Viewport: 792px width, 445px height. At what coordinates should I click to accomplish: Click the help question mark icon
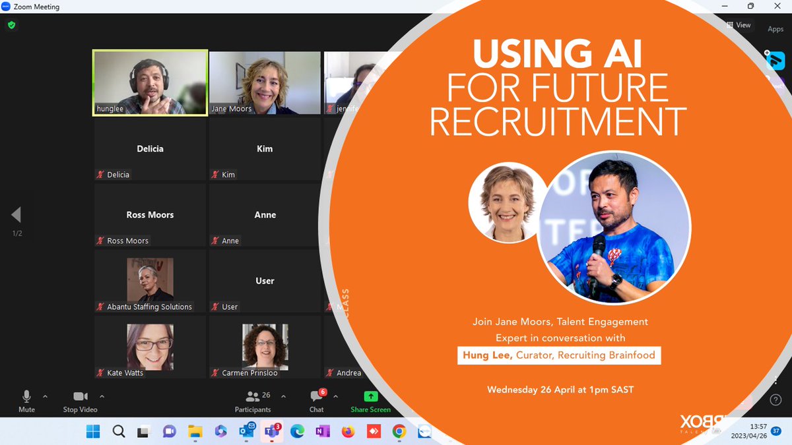coord(775,400)
